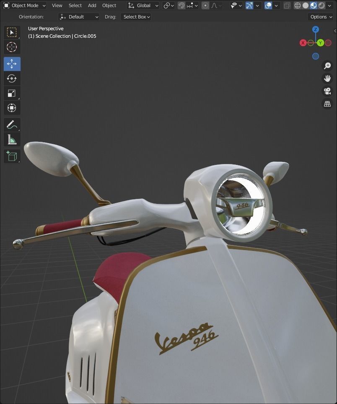Open Drag Select Box dropdown

coord(136,17)
